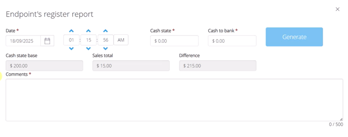This screenshot has height=137, width=348.
Task: Click the Sales total field
Action: coord(131,66)
